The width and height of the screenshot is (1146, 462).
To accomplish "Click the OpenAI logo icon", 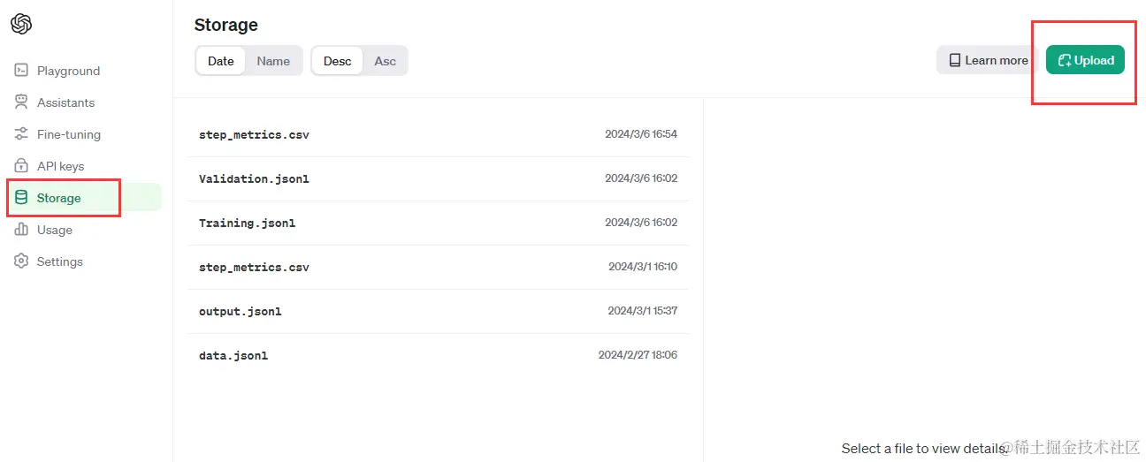I will point(21,24).
